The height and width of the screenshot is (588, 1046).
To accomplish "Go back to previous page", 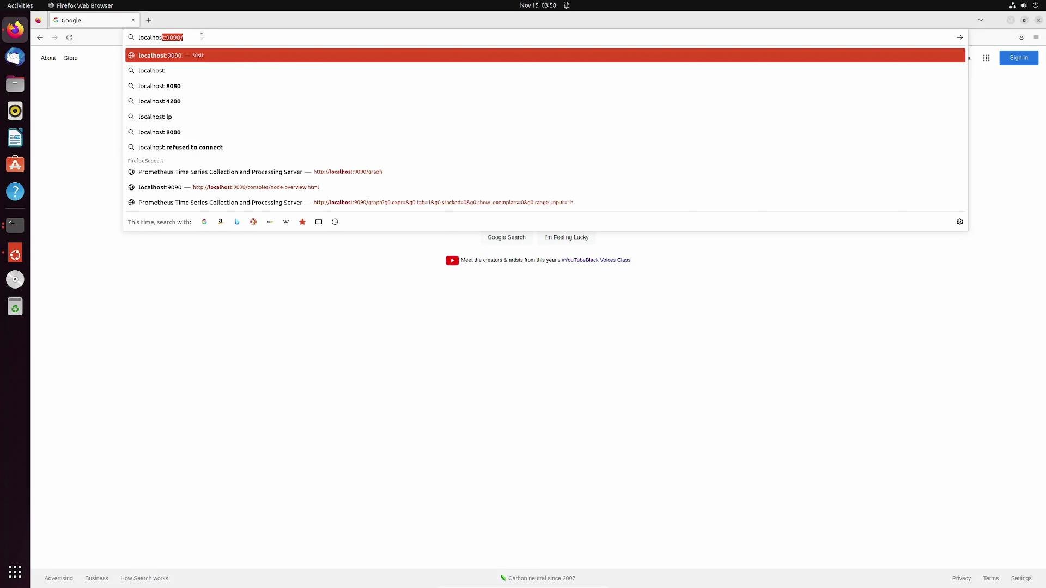I will click(40, 38).
